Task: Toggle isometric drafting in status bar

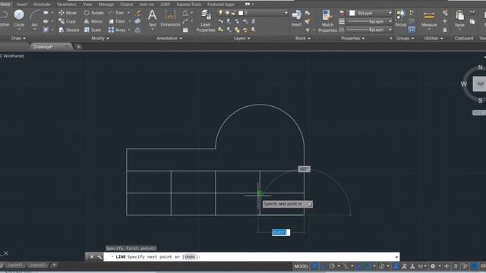Action: [346, 266]
